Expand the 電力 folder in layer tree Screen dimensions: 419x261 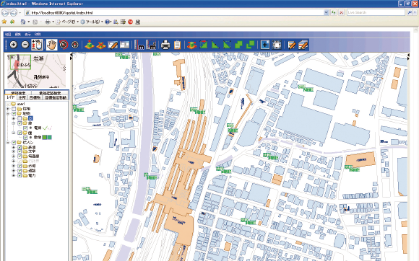[x=13, y=175]
